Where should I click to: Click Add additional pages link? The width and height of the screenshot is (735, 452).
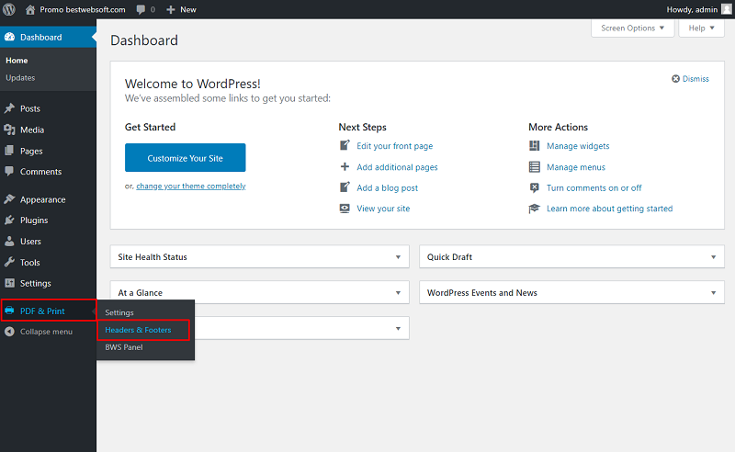(397, 167)
